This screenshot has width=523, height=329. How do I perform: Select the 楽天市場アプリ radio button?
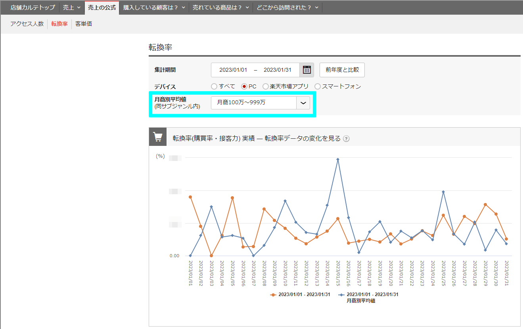coord(266,86)
